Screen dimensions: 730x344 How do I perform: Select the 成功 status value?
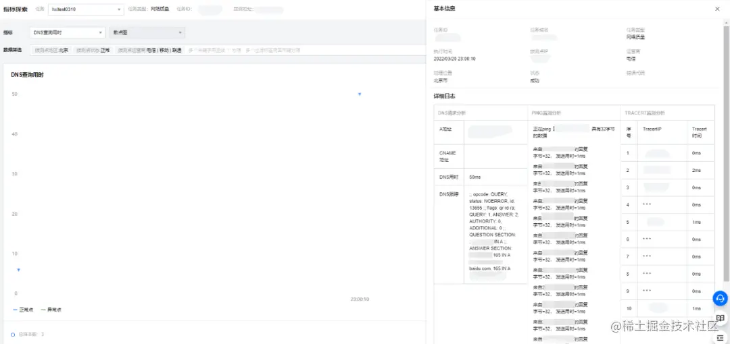[x=535, y=80]
